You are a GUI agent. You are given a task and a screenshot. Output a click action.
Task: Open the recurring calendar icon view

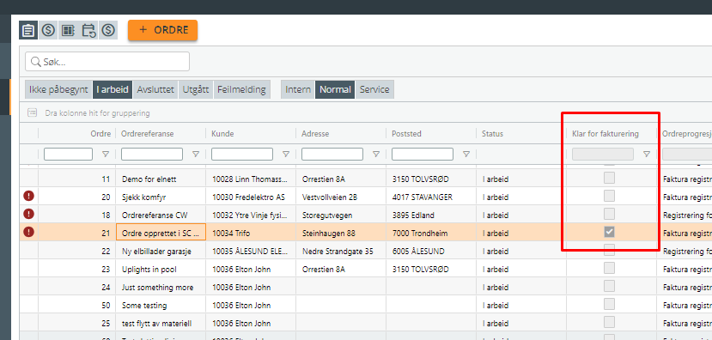coord(88,30)
